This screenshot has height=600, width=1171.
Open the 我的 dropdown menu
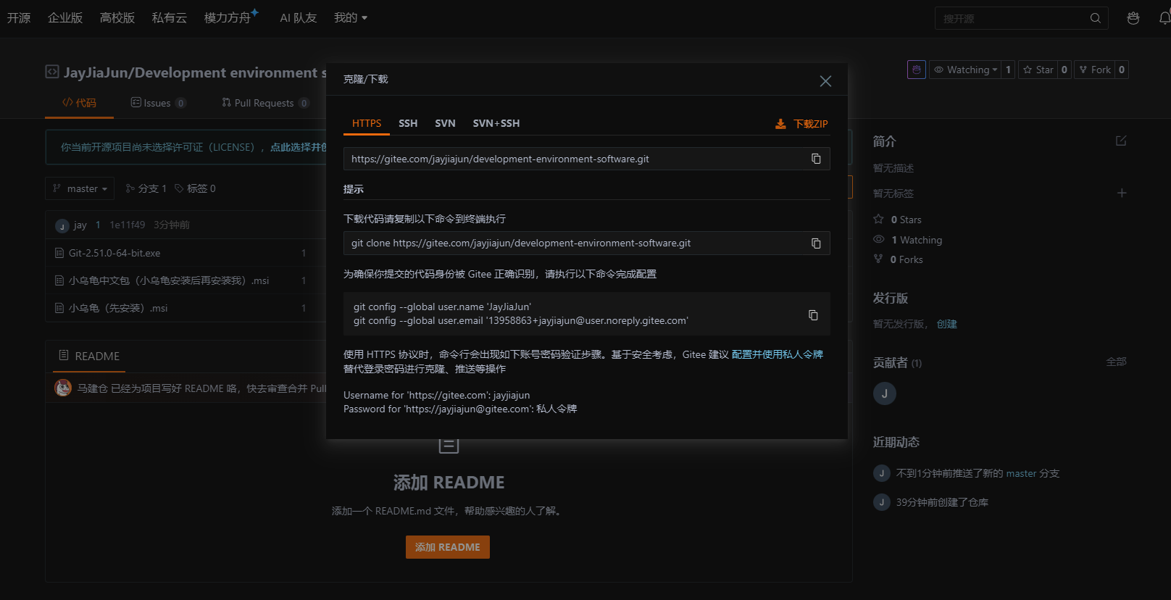[x=351, y=17]
